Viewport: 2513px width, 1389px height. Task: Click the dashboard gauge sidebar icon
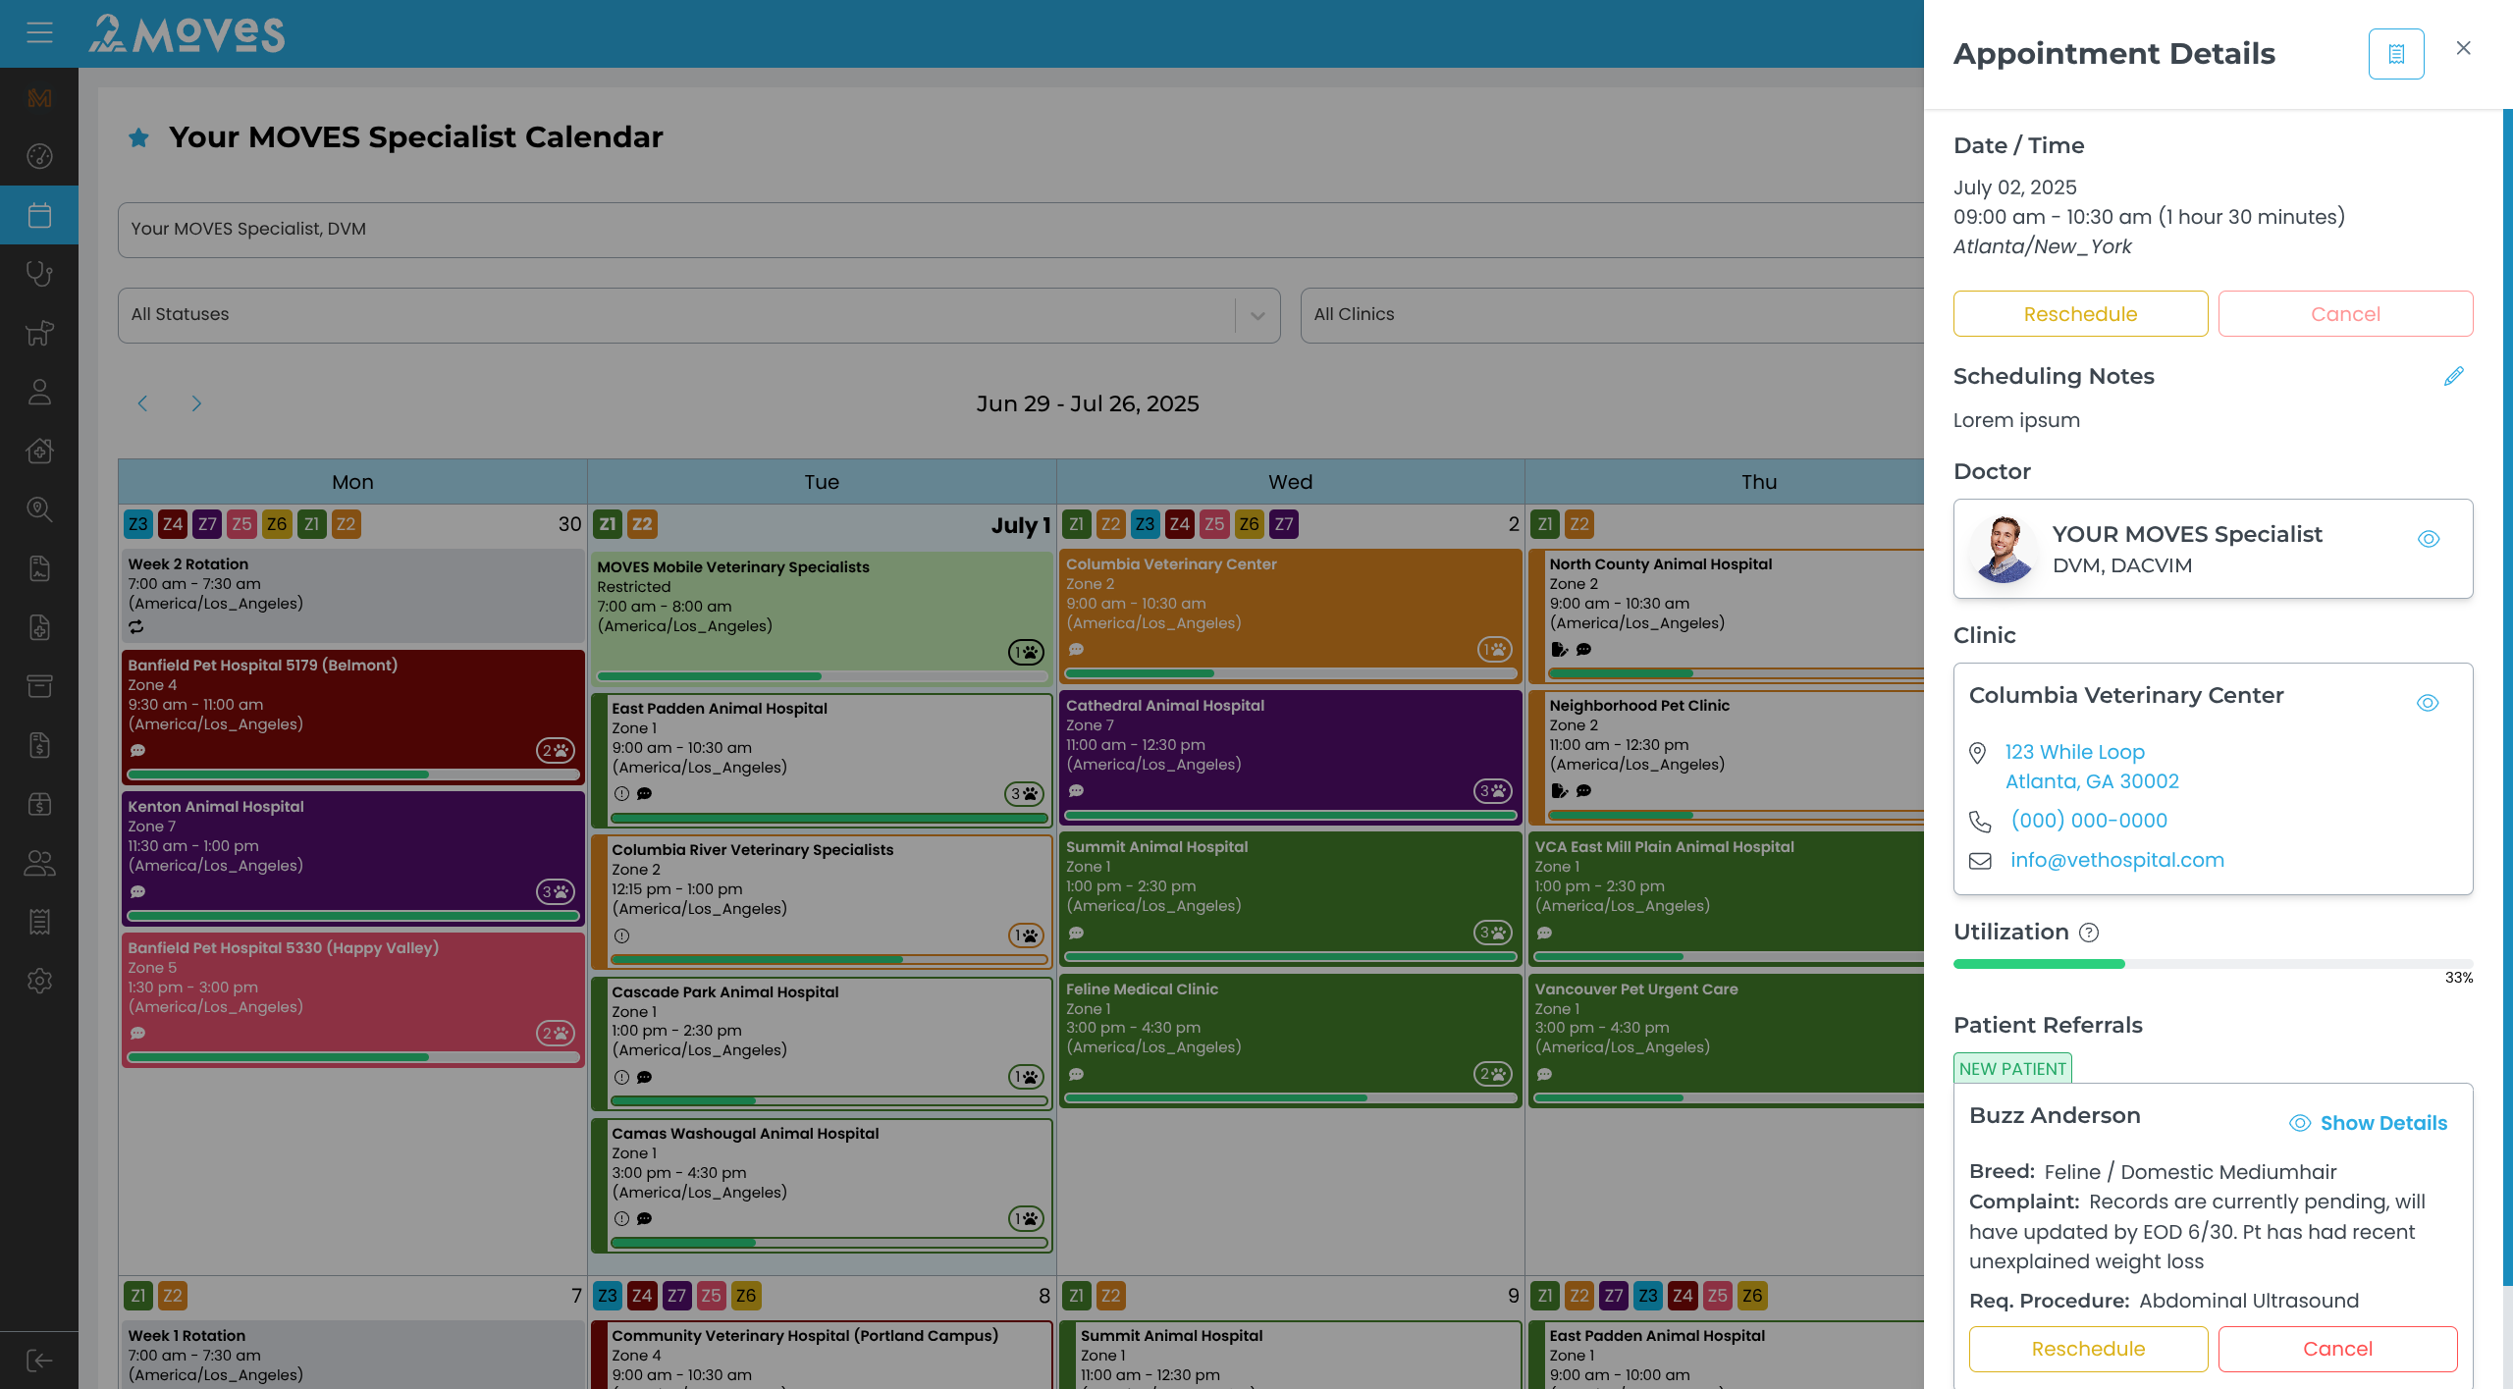coord(39,156)
